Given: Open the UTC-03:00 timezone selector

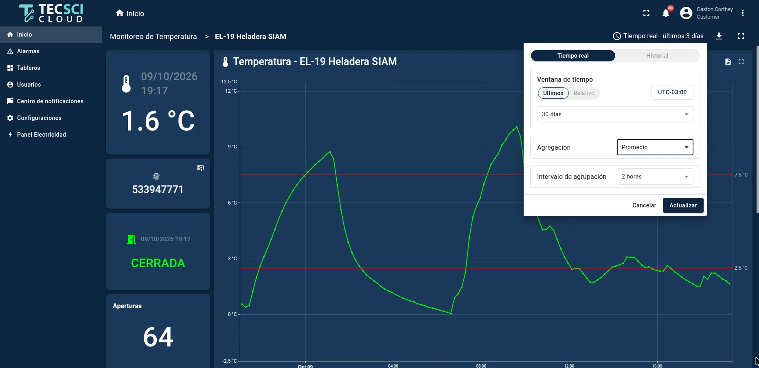Looking at the screenshot, I should tap(672, 92).
